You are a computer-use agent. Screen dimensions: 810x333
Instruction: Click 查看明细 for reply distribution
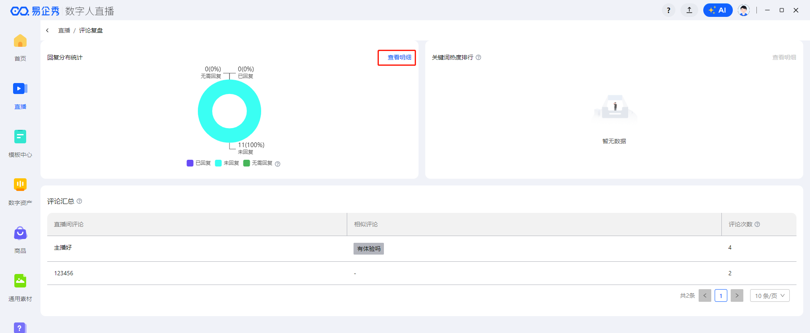coord(400,57)
